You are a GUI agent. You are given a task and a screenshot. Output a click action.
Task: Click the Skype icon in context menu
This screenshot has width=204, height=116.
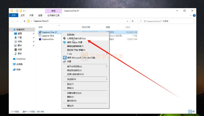click(64, 42)
